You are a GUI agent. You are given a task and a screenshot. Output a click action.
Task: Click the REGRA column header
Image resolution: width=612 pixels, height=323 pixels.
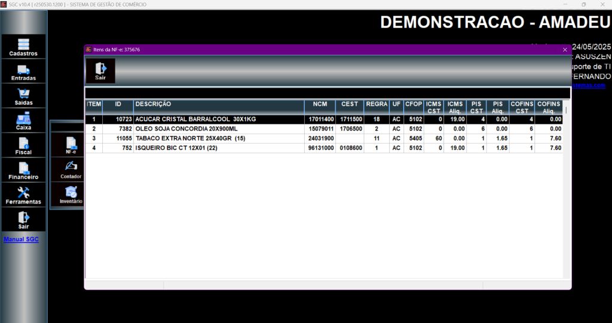pyautogui.click(x=377, y=107)
